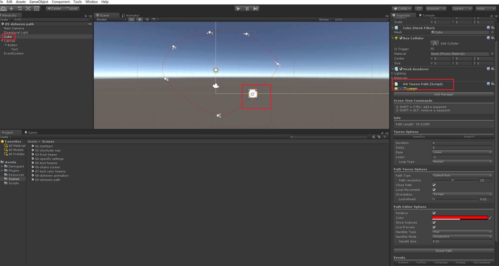Open GameObject menu
Viewport: 499px width, 266px height.
(39, 2)
